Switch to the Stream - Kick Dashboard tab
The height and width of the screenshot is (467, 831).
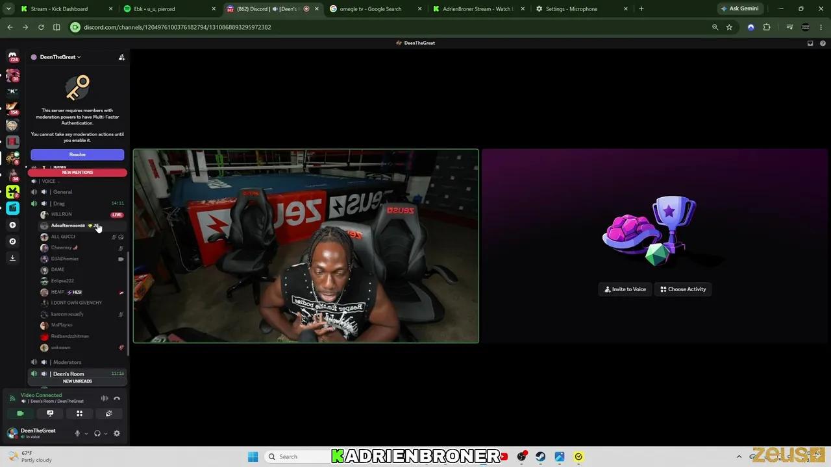point(67,9)
